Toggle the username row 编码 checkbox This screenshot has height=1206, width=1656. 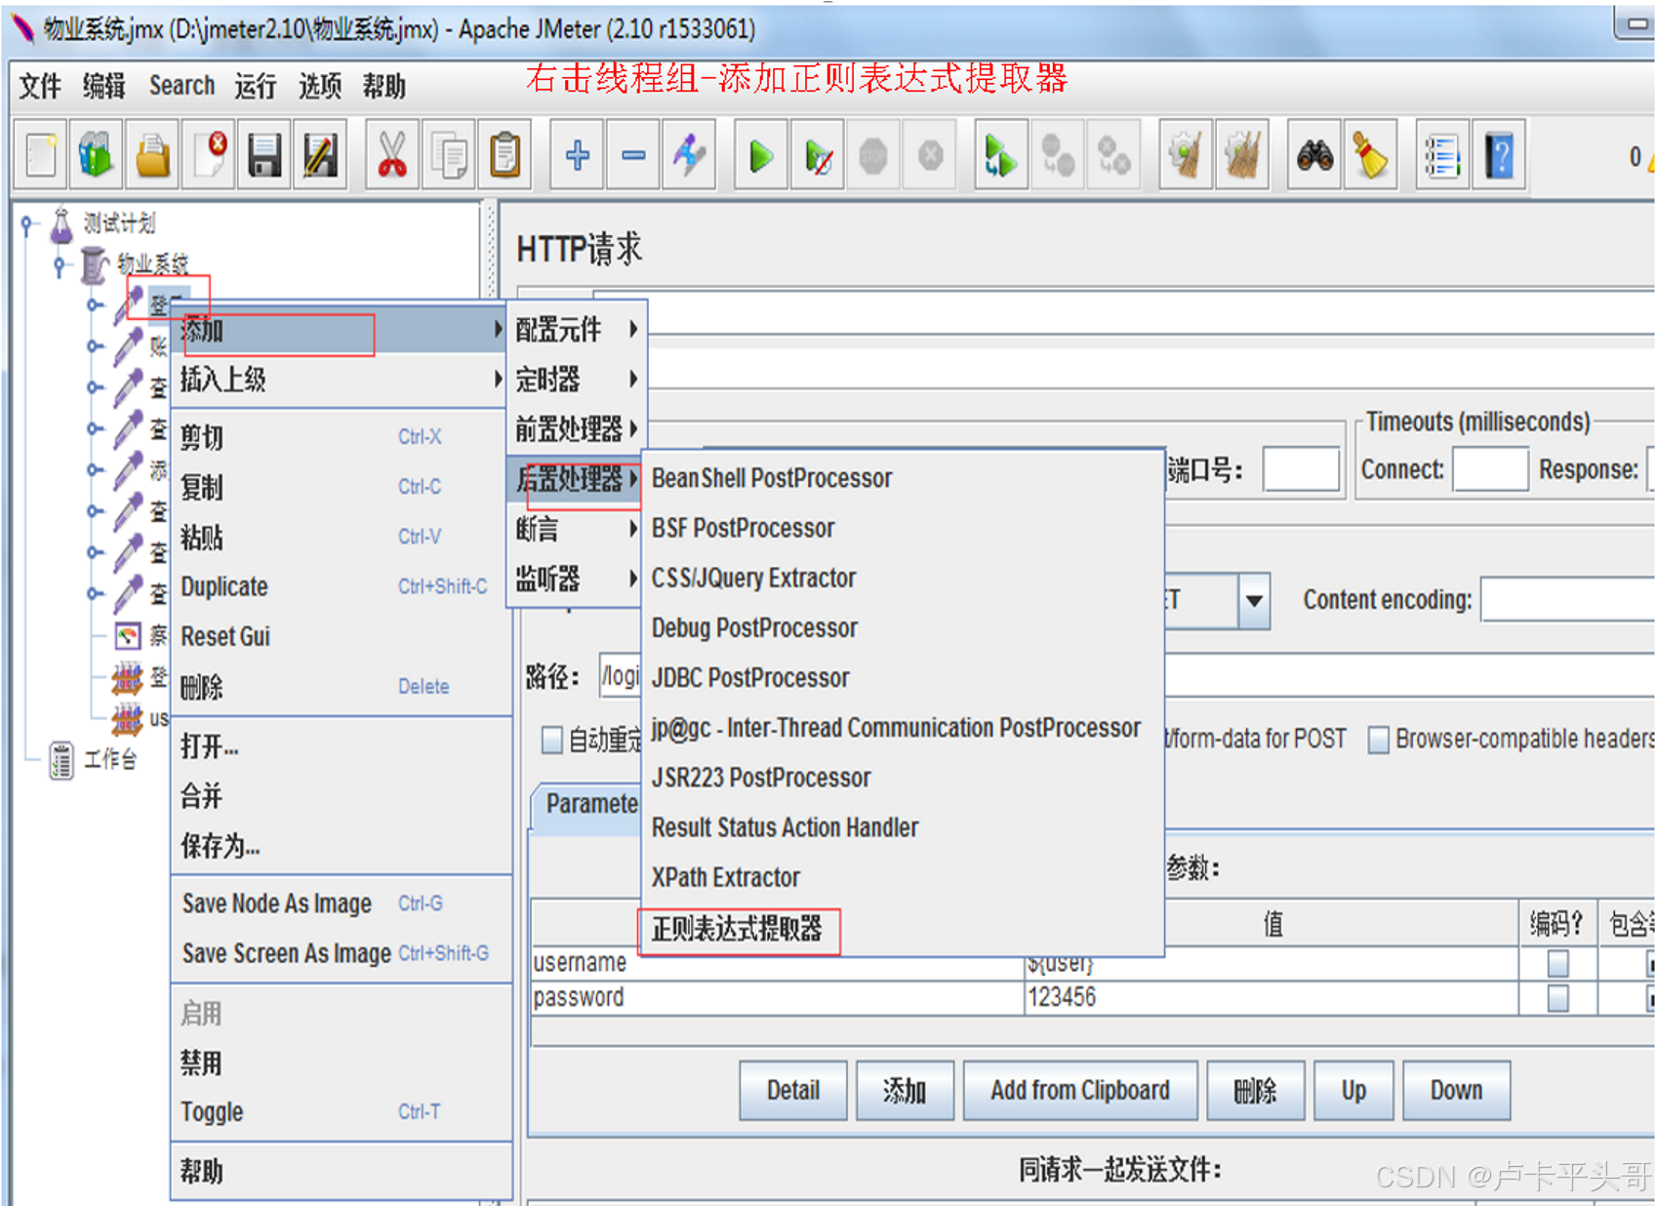coord(1557,964)
